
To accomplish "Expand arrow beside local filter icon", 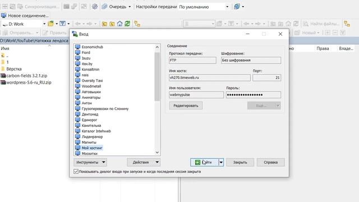I will pyautogui.click(x=68, y=24).
